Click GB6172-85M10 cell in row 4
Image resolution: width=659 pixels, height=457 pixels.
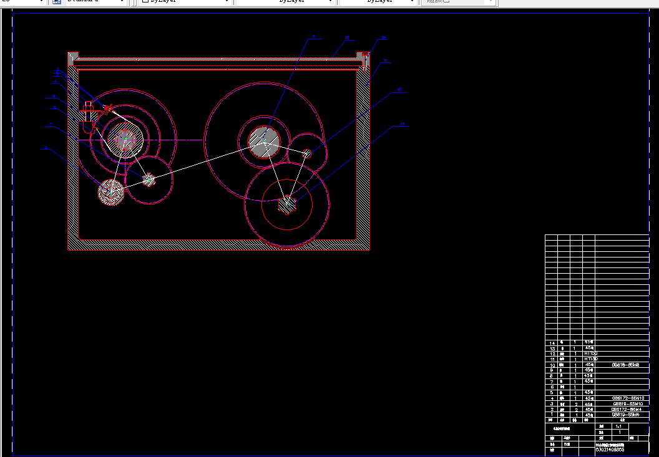tap(627, 398)
